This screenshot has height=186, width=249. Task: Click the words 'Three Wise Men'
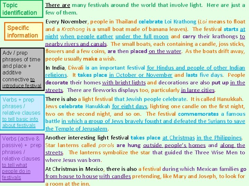click(217, 153)
